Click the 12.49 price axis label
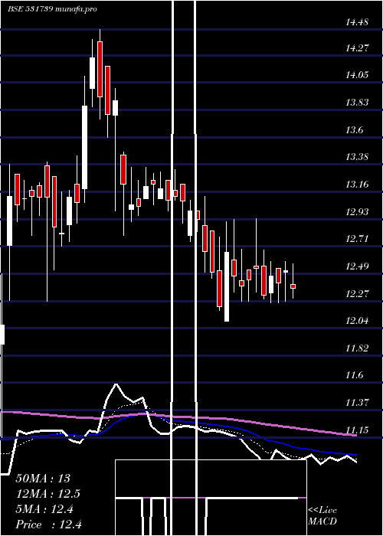The width and height of the screenshot is (383, 536). [x=357, y=266]
